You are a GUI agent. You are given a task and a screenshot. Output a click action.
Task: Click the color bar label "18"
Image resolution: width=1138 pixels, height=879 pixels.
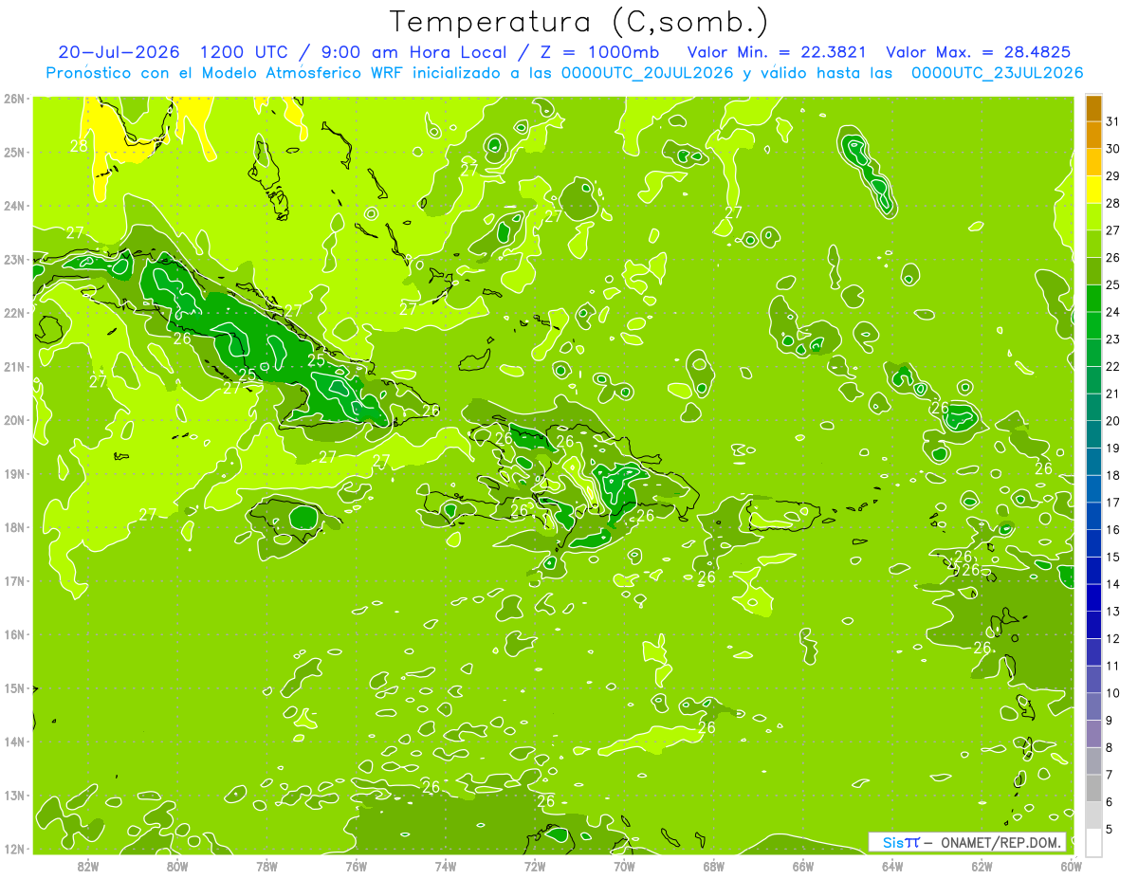click(x=1112, y=475)
